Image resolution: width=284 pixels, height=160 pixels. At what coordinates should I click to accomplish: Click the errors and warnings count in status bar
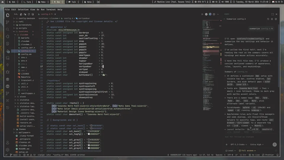(x=29, y=155)
